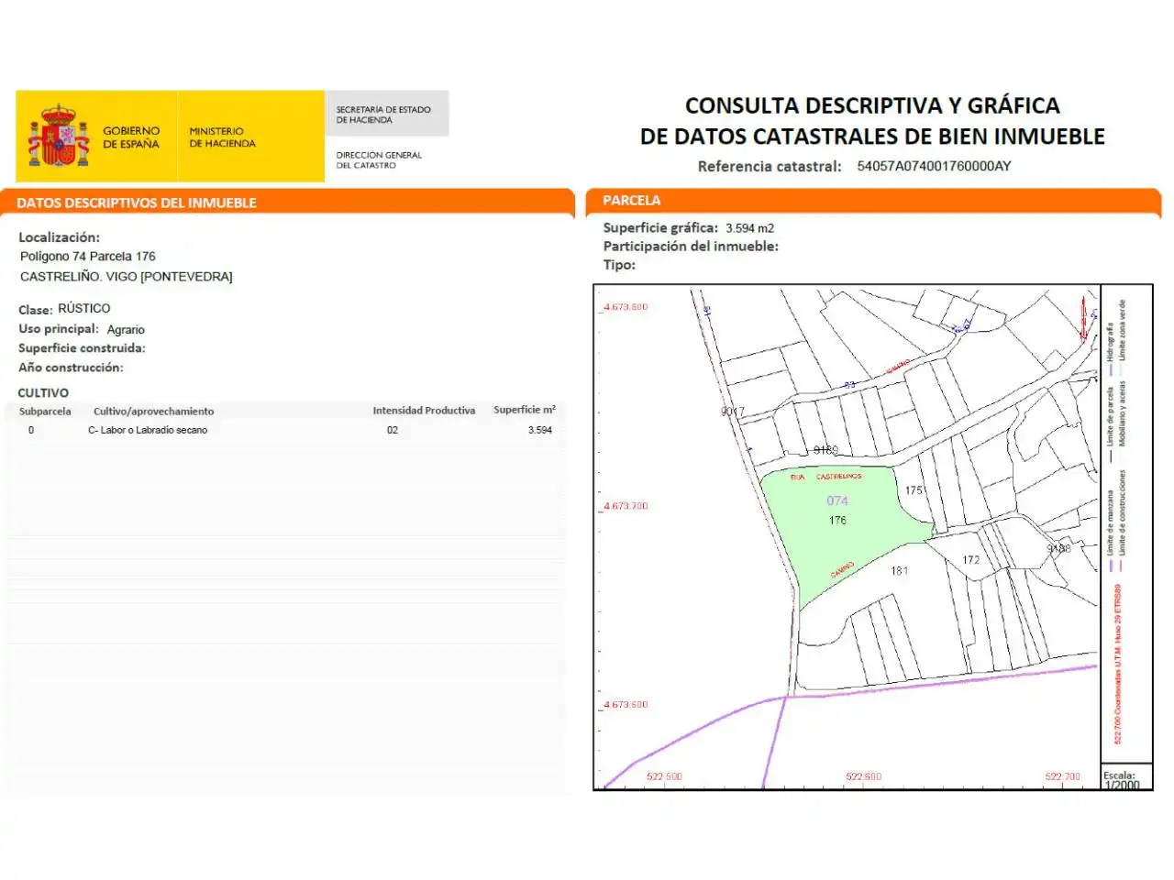Click the coordinate label 4.673.800
The image size is (1174, 880).
[x=626, y=307]
